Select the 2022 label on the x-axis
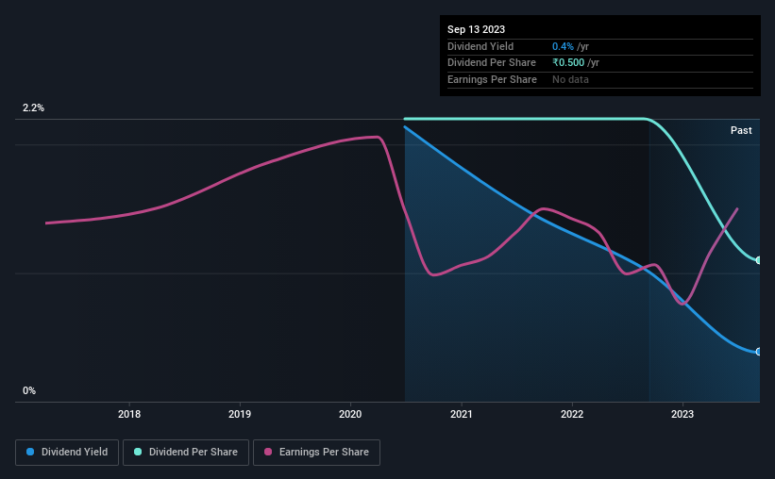Screen dimensions: 775x479 [572, 414]
